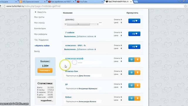Open the 7 лайков task link

click(70, 32)
